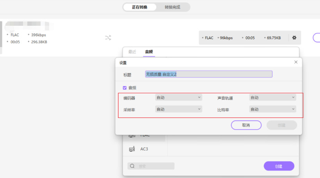Click the 标题 text field

208,74
